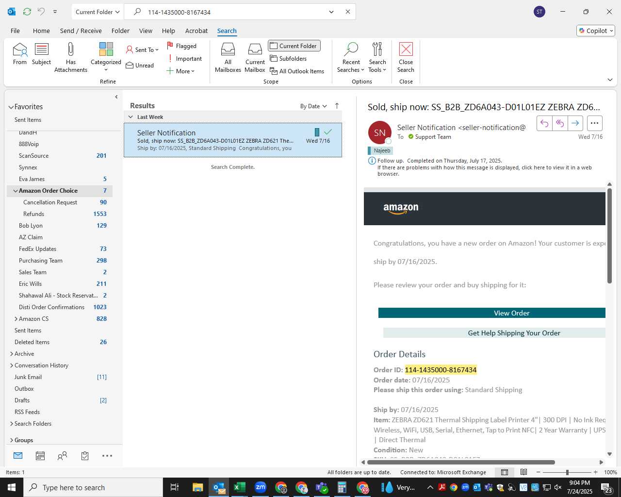Reply to the Seller Notification email

click(x=544, y=123)
